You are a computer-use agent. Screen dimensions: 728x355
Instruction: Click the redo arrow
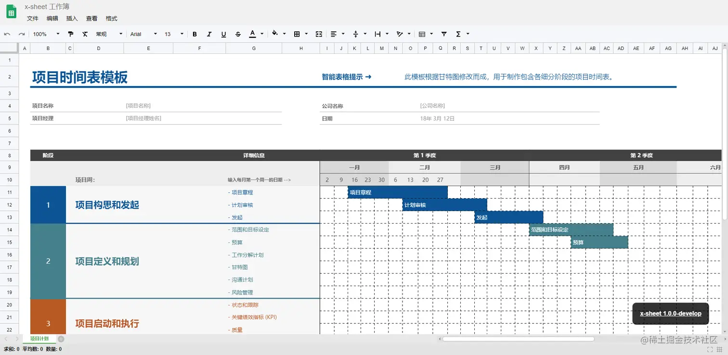(21, 34)
